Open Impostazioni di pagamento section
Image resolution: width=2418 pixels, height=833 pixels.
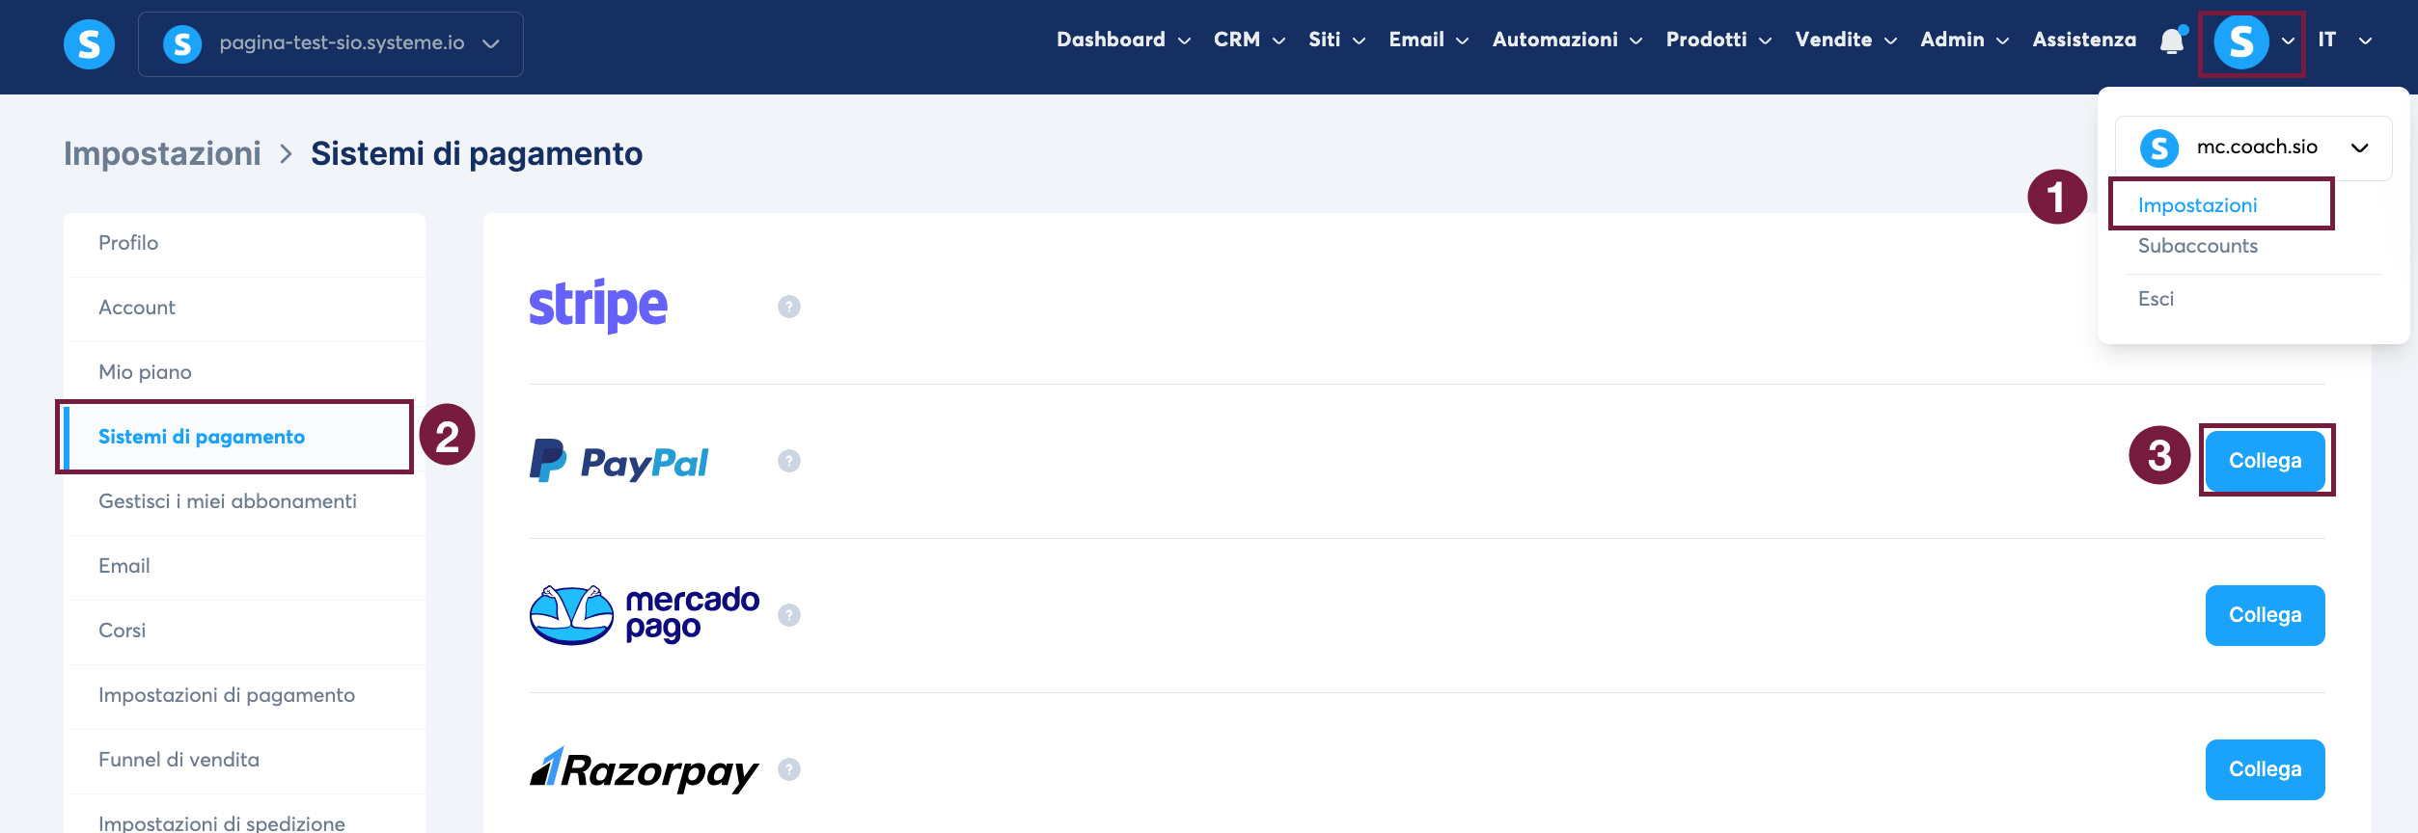244,697
